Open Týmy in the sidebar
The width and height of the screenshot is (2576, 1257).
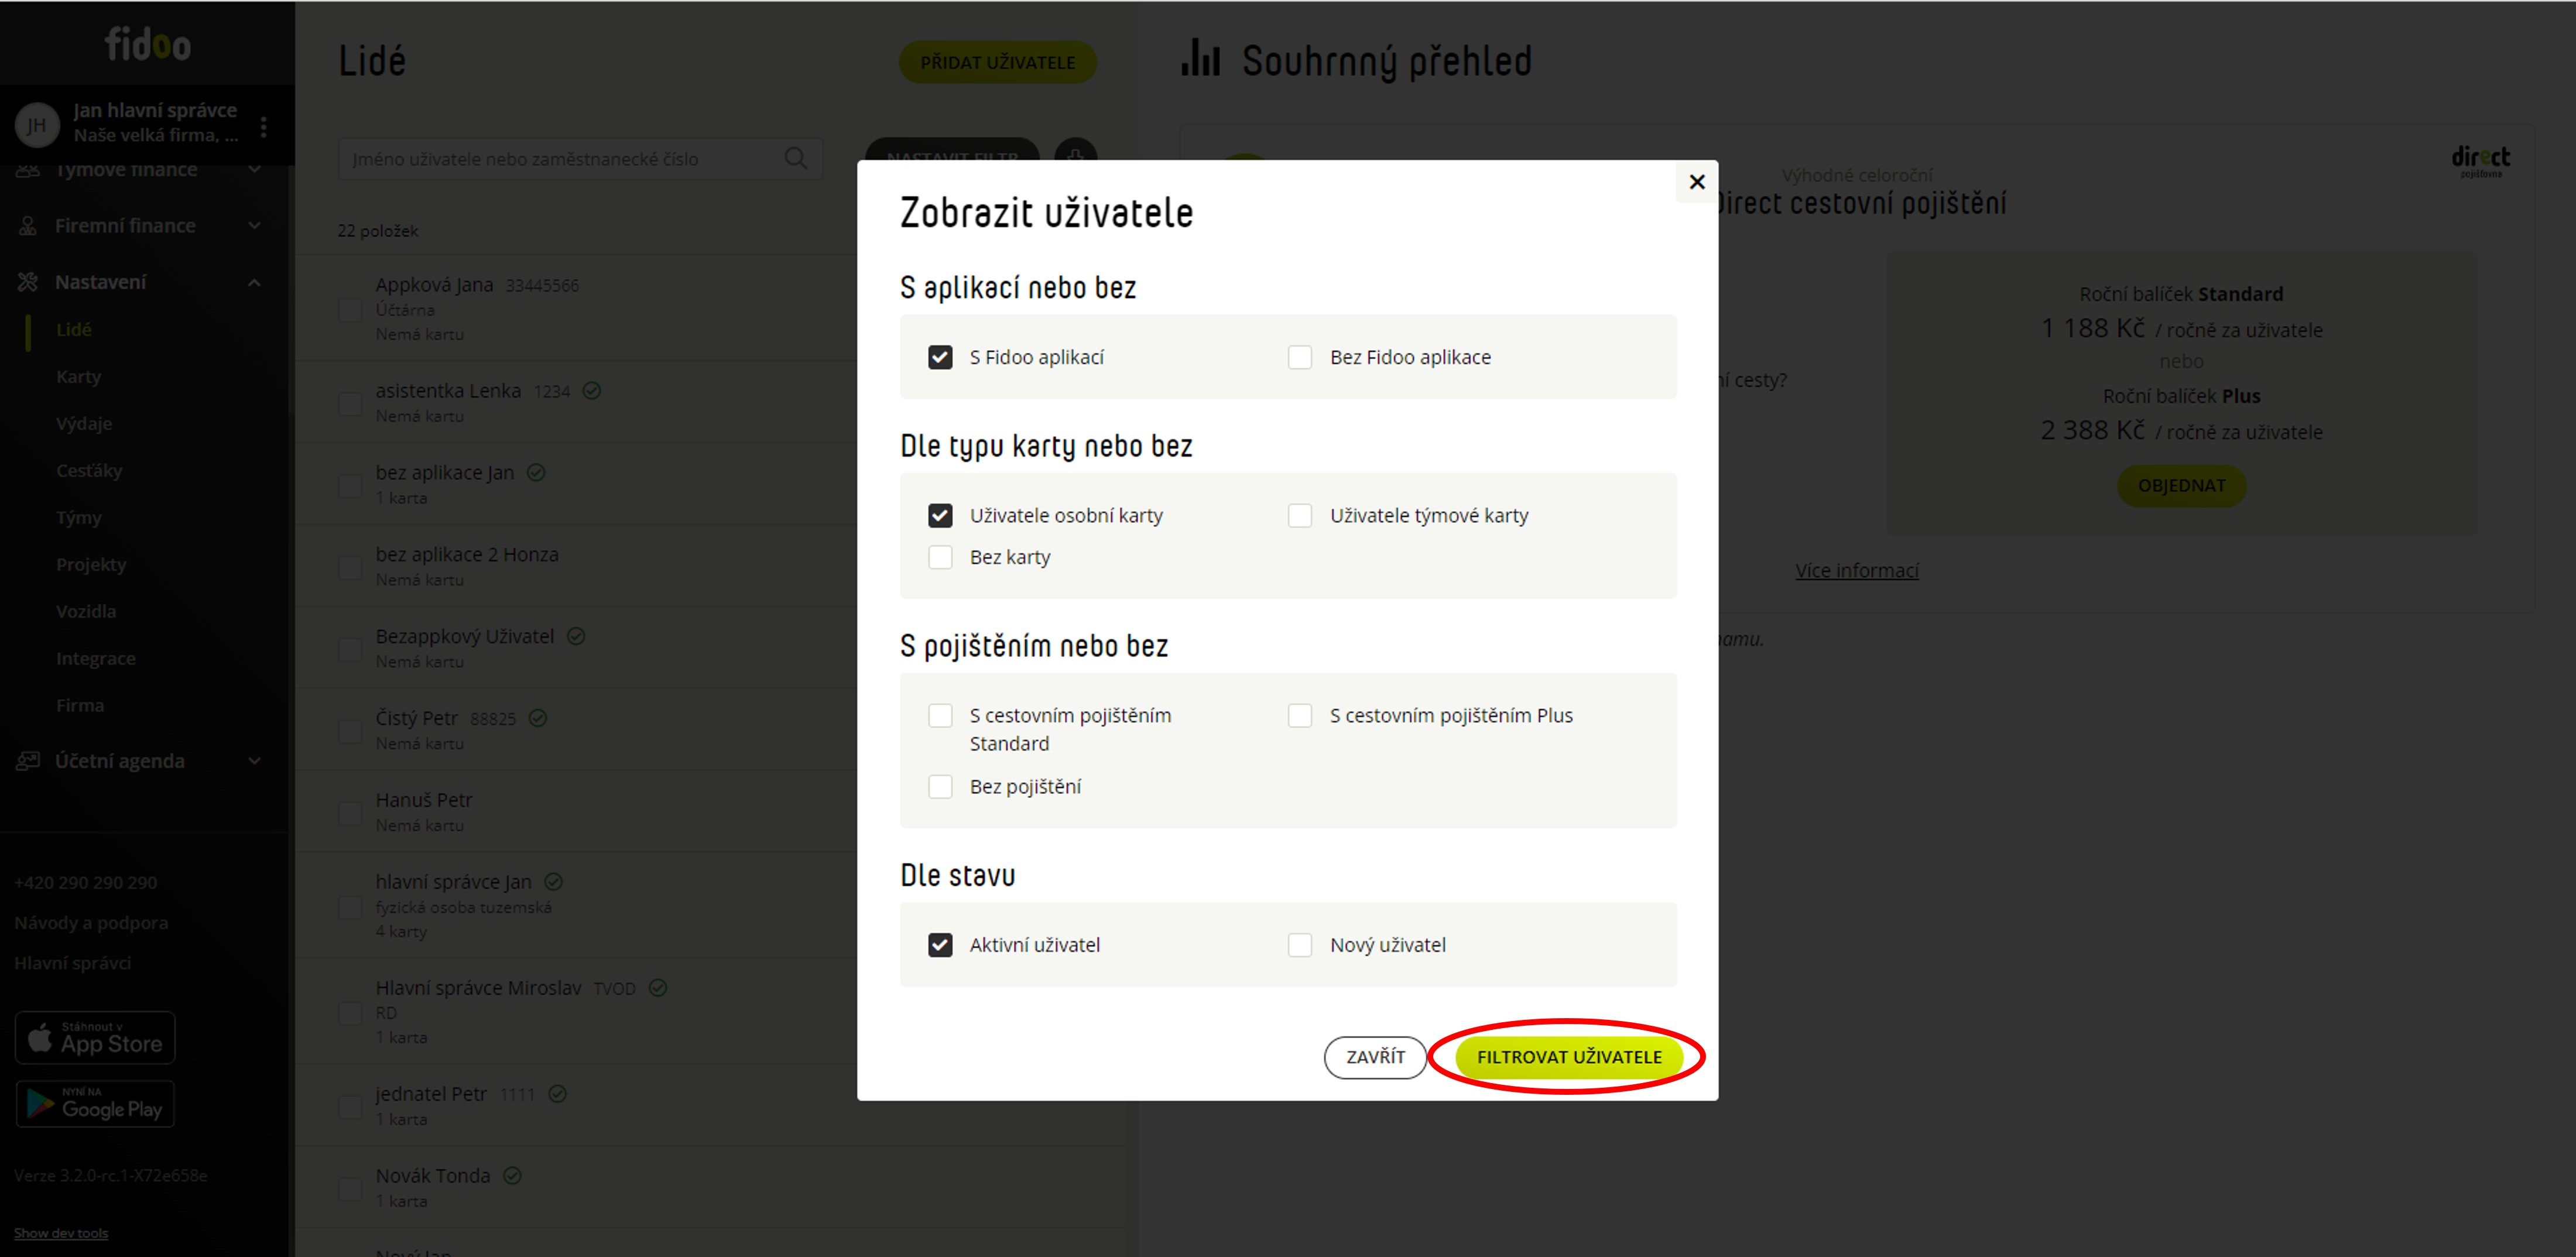click(x=79, y=517)
